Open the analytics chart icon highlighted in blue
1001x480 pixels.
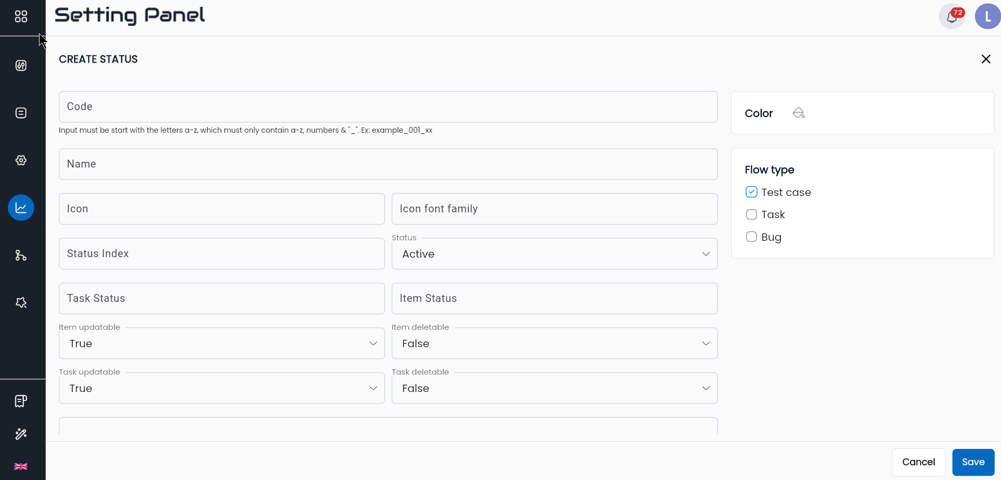pyautogui.click(x=21, y=207)
